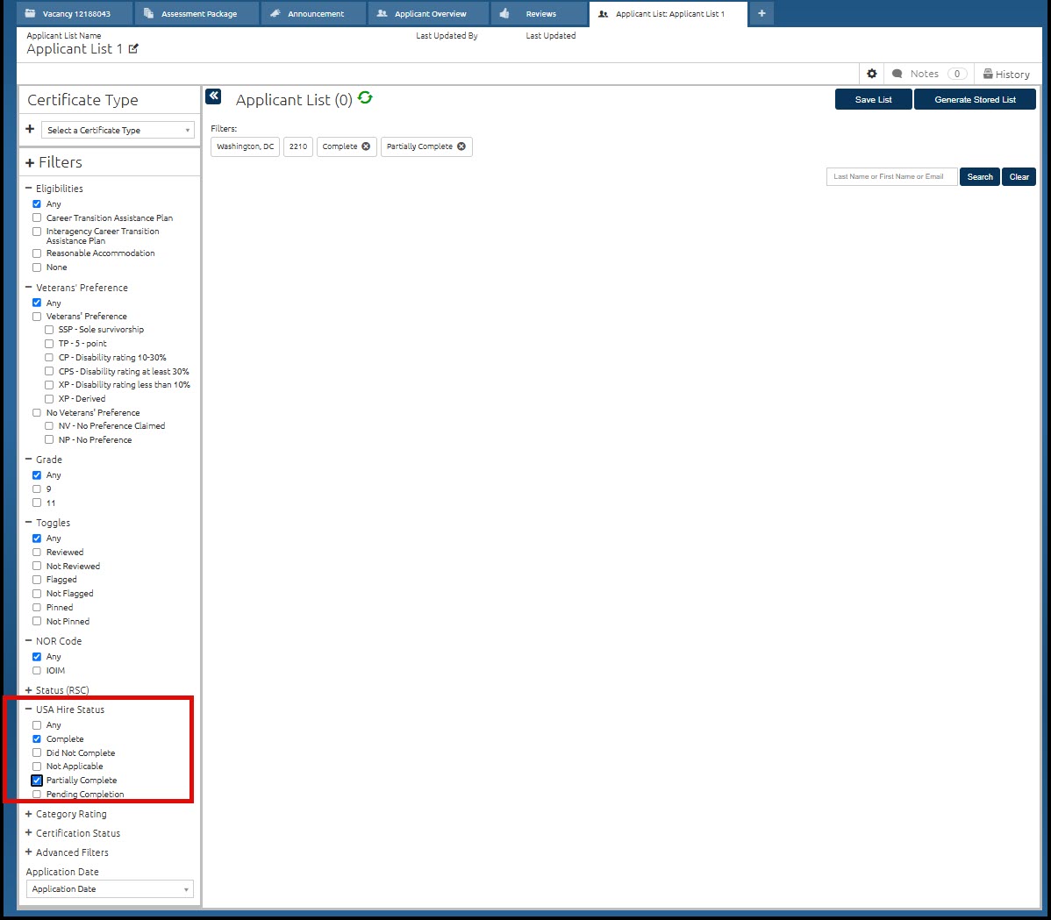
Task: Click plus icon next to certificate type
Action: click(30, 129)
